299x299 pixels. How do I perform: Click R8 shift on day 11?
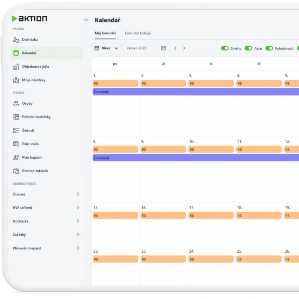259,150
